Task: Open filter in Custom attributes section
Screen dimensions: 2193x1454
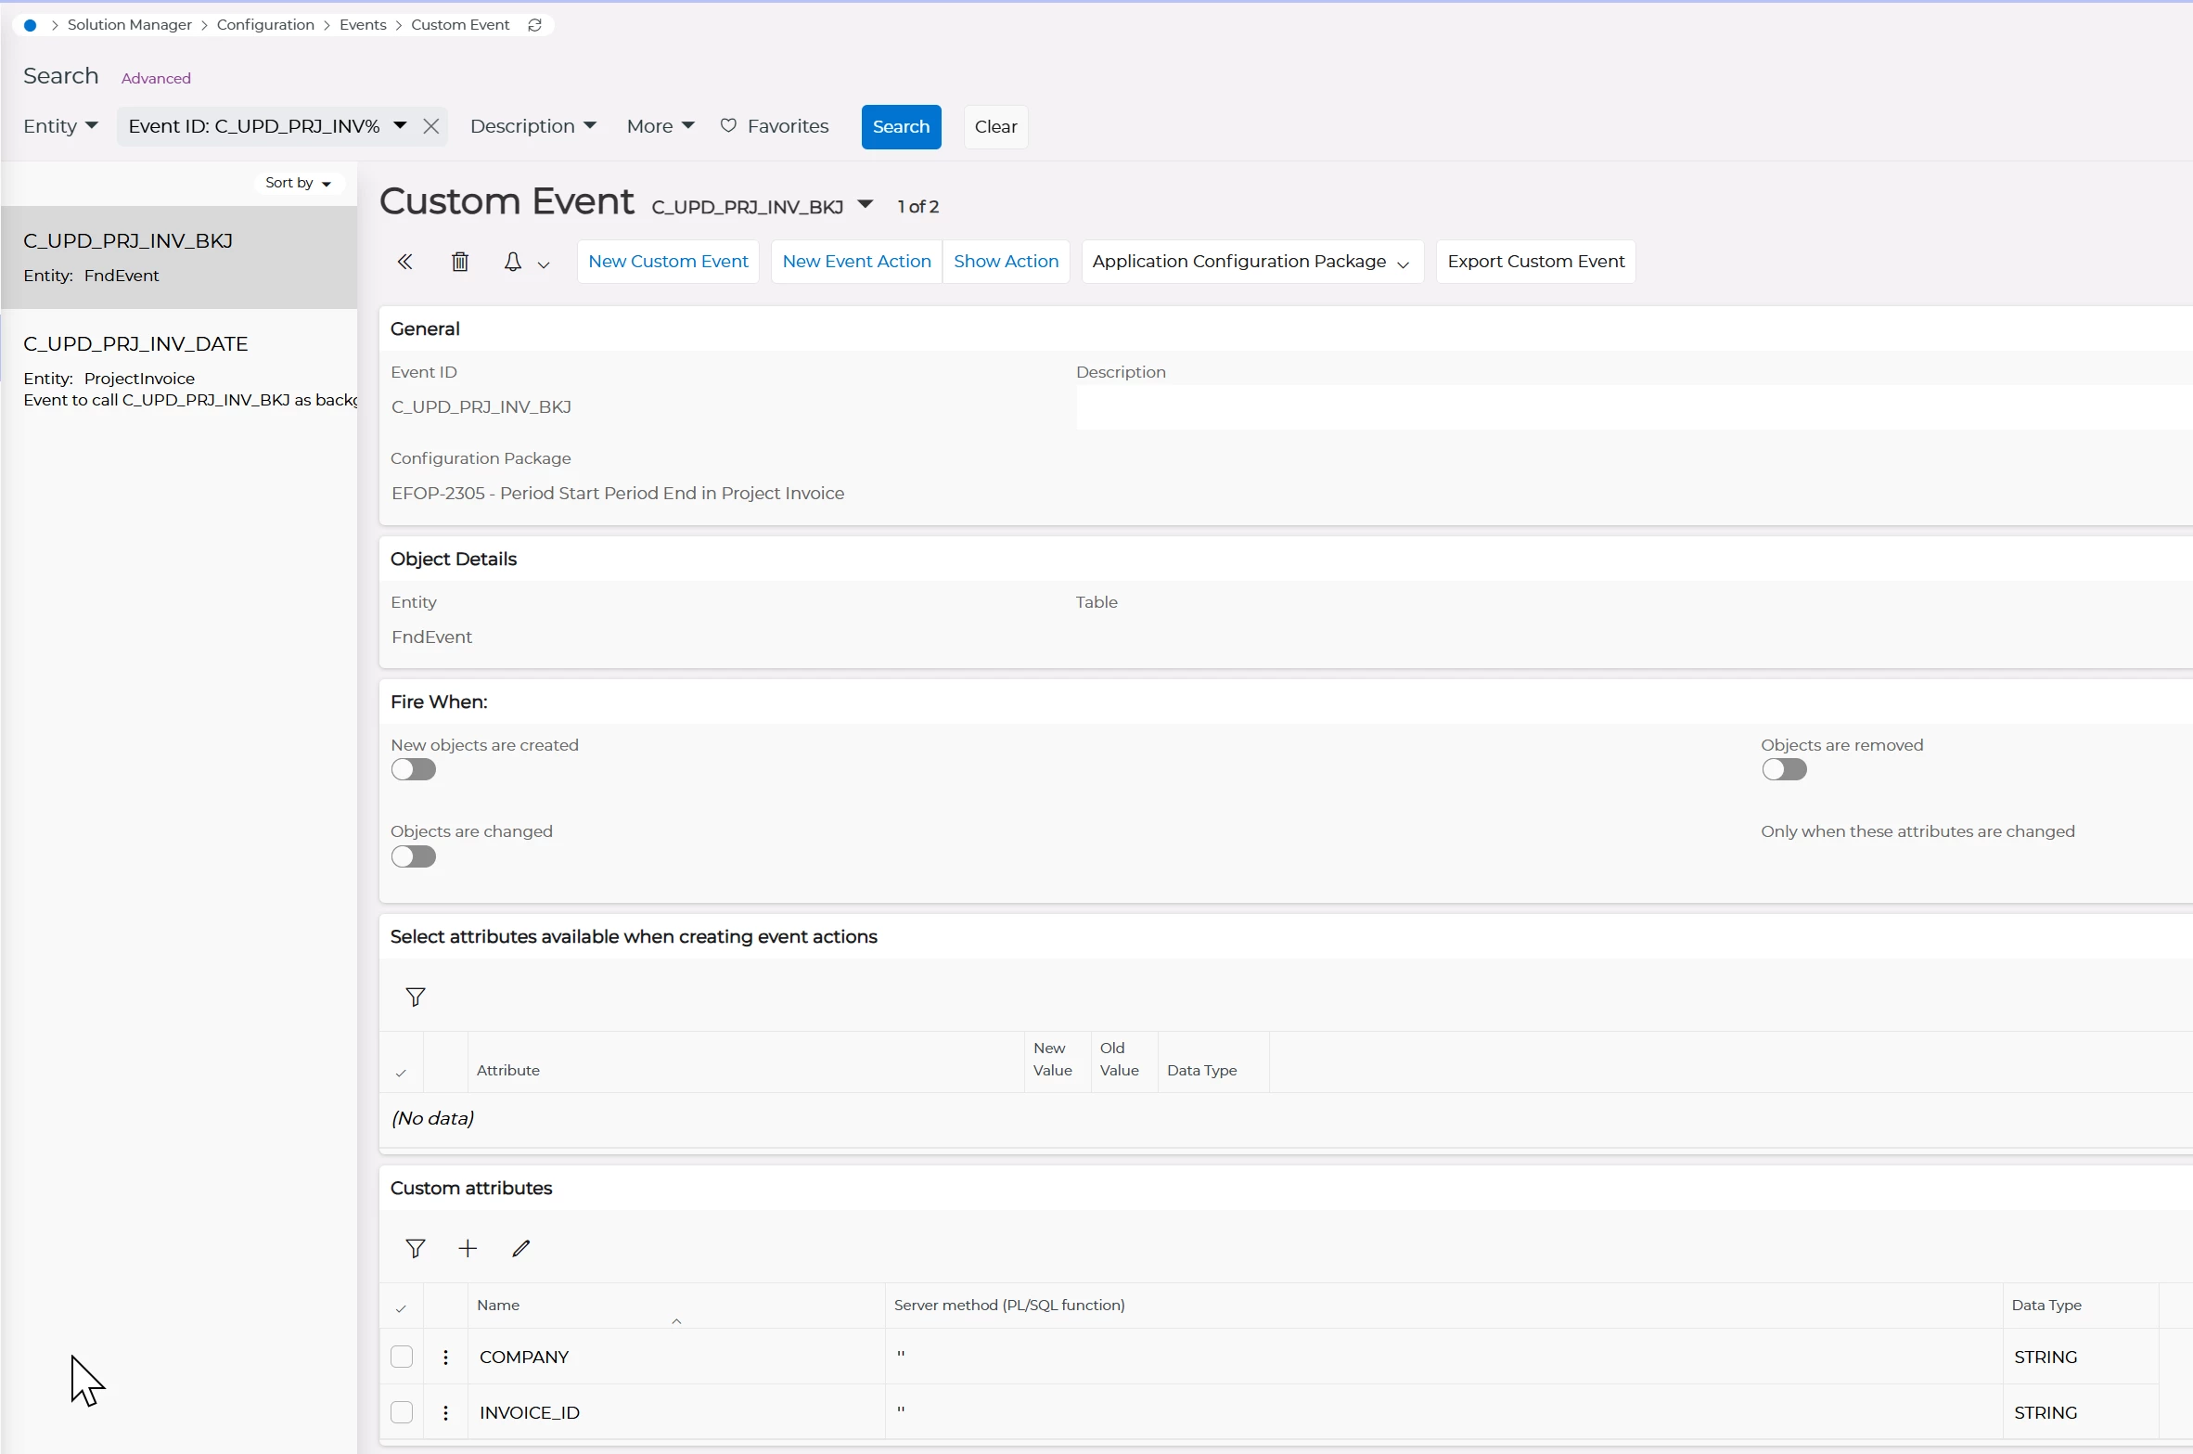Action: [x=415, y=1248]
